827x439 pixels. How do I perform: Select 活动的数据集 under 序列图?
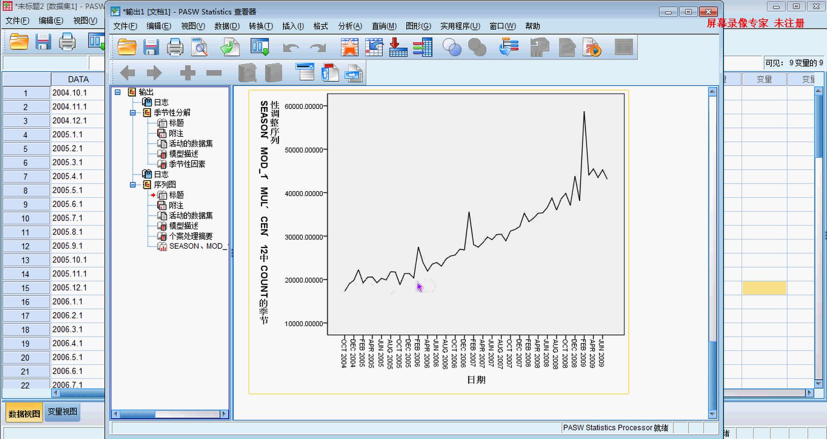click(191, 215)
